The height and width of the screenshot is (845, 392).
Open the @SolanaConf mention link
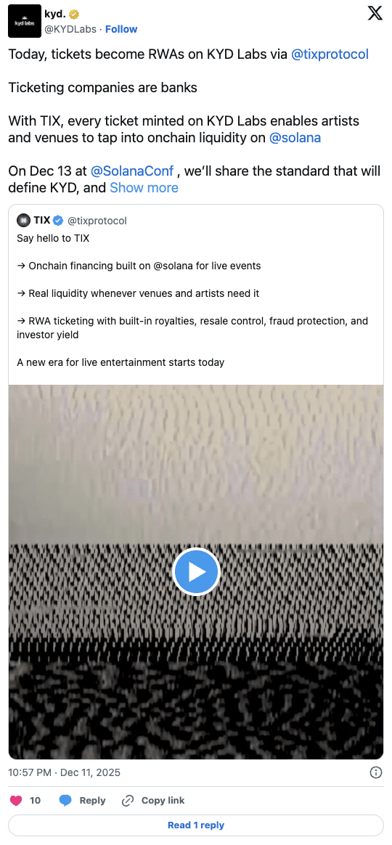(132, 171)
